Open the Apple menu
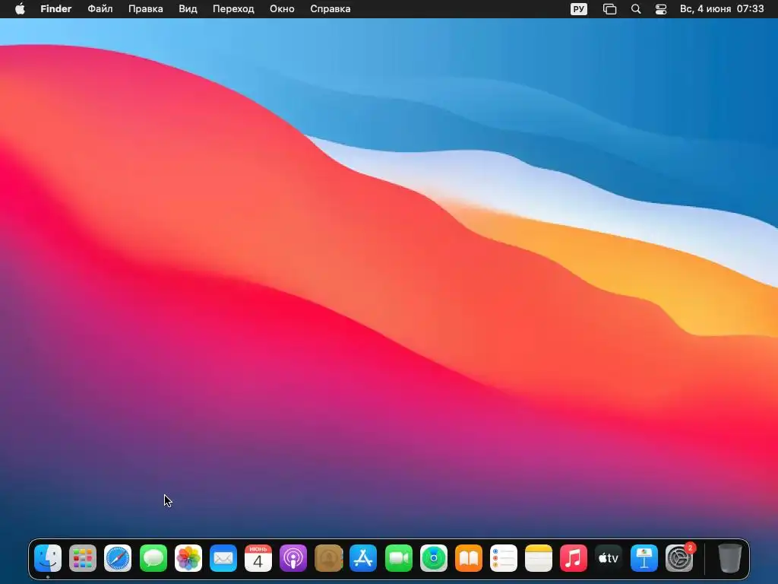This screenshot has width=778, height=584. (x=20, y=9)
